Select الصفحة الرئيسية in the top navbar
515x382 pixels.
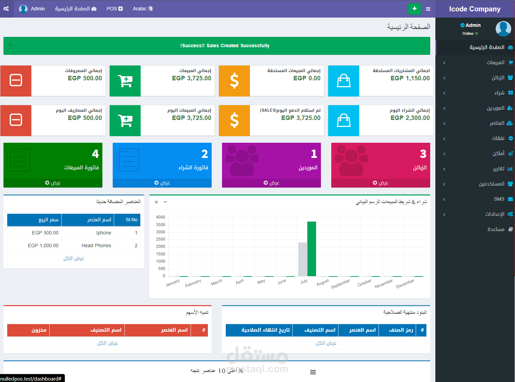point(76,9)
